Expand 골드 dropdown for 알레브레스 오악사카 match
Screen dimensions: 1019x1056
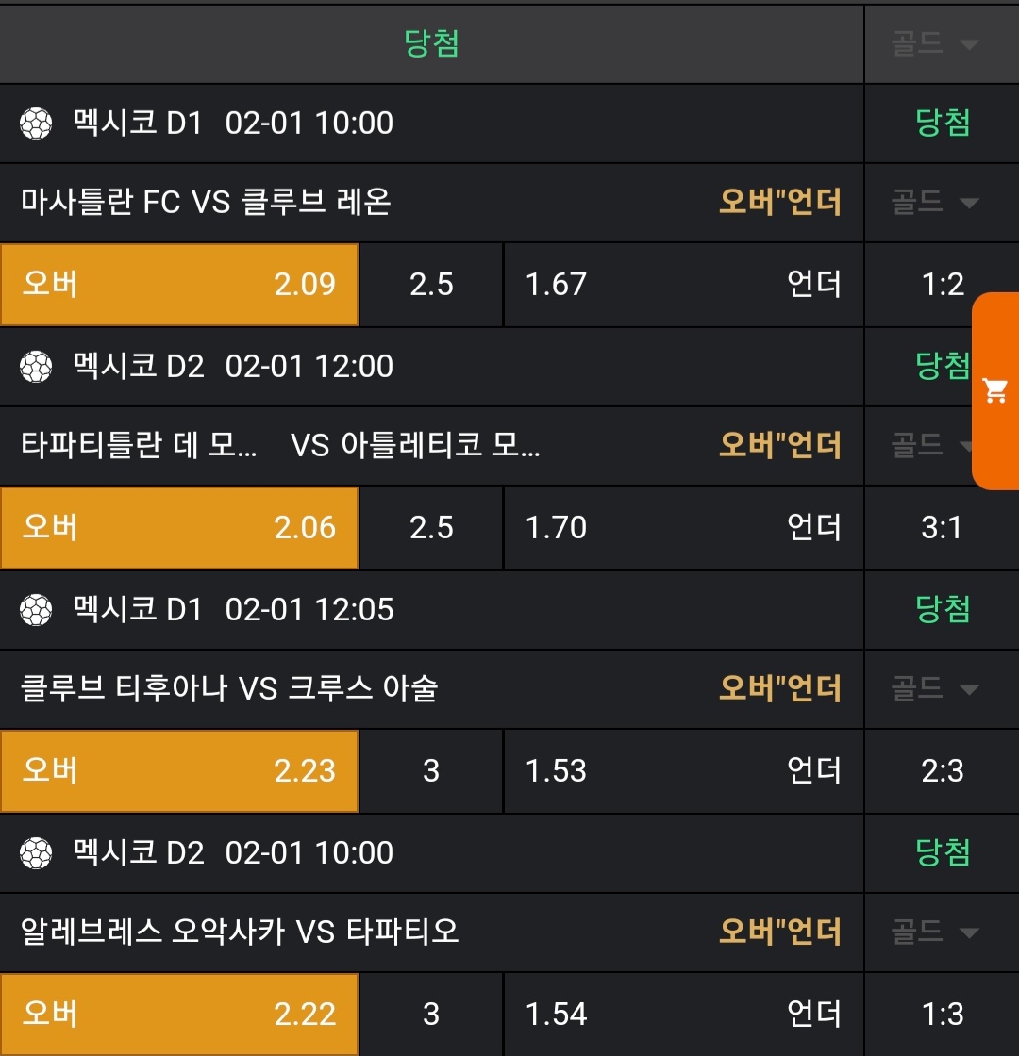[x=934, y=932]
